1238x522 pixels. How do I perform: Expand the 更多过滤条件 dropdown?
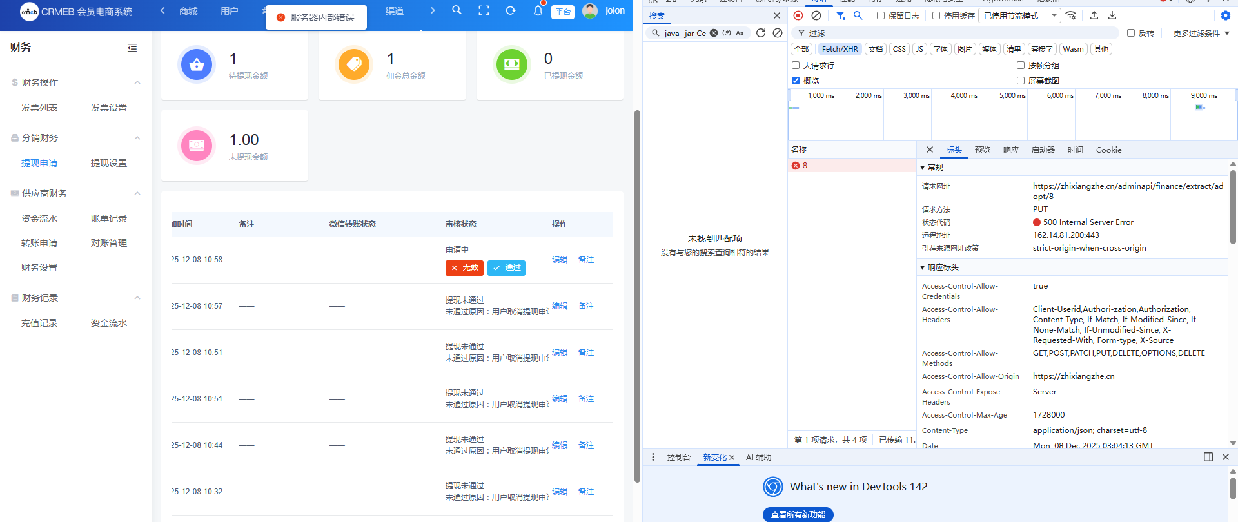click(x=1201, y=33)
